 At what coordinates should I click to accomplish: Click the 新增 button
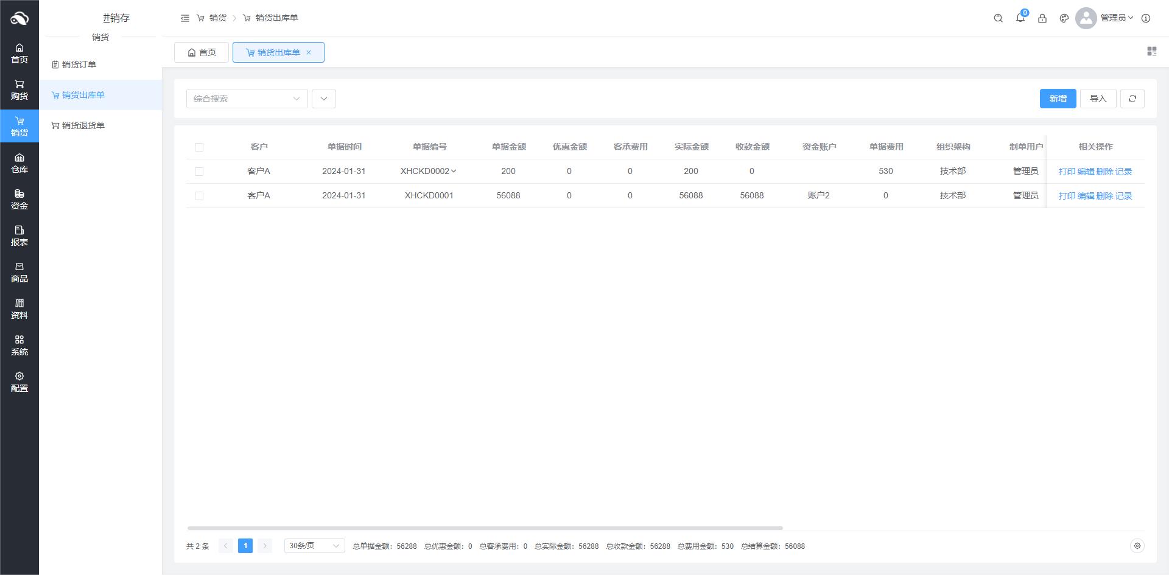click(1058, 99)
